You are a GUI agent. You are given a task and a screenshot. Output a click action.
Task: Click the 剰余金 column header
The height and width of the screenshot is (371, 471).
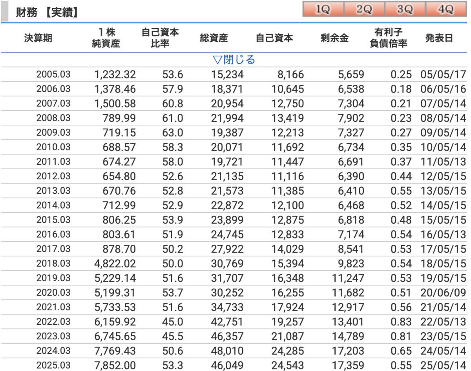pyautogui.click(x=334, y=38)
